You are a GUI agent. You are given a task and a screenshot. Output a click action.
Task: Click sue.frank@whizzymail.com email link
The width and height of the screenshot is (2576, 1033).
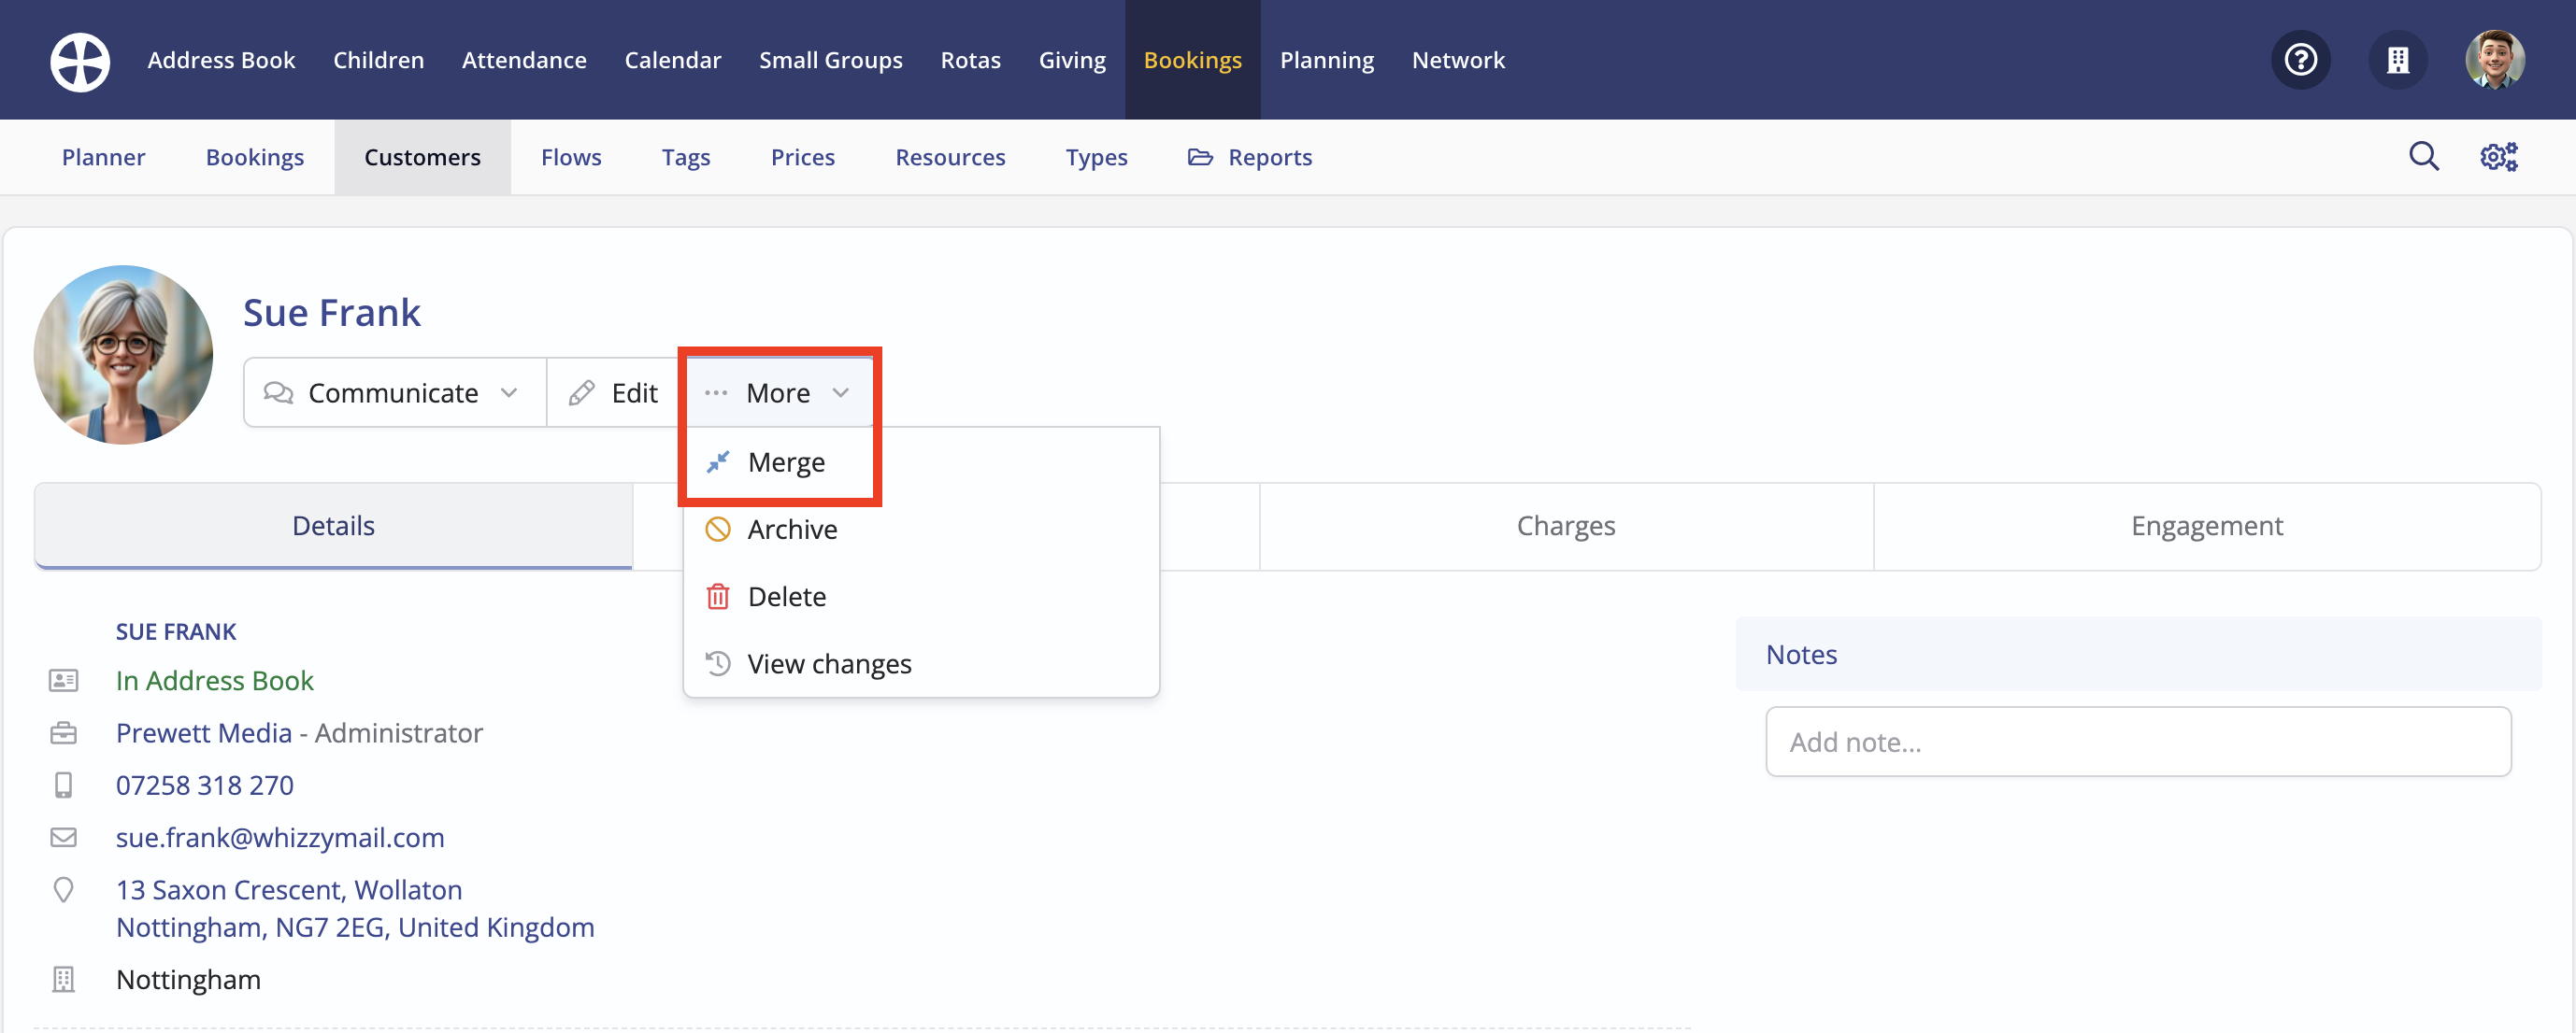280,837
